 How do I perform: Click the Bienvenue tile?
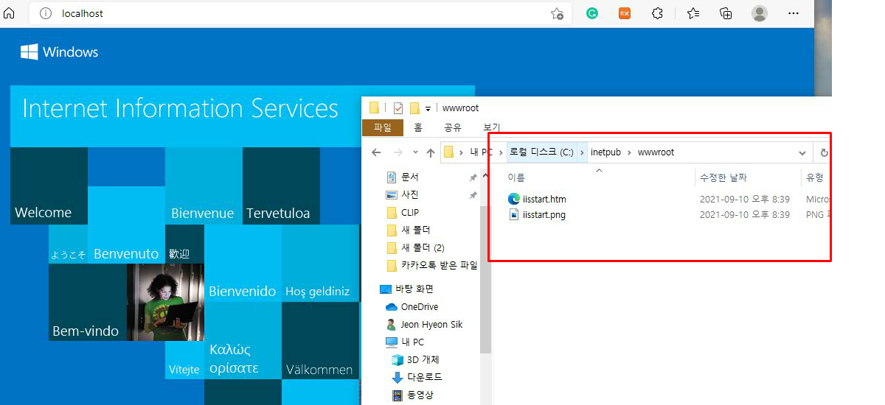204,186
